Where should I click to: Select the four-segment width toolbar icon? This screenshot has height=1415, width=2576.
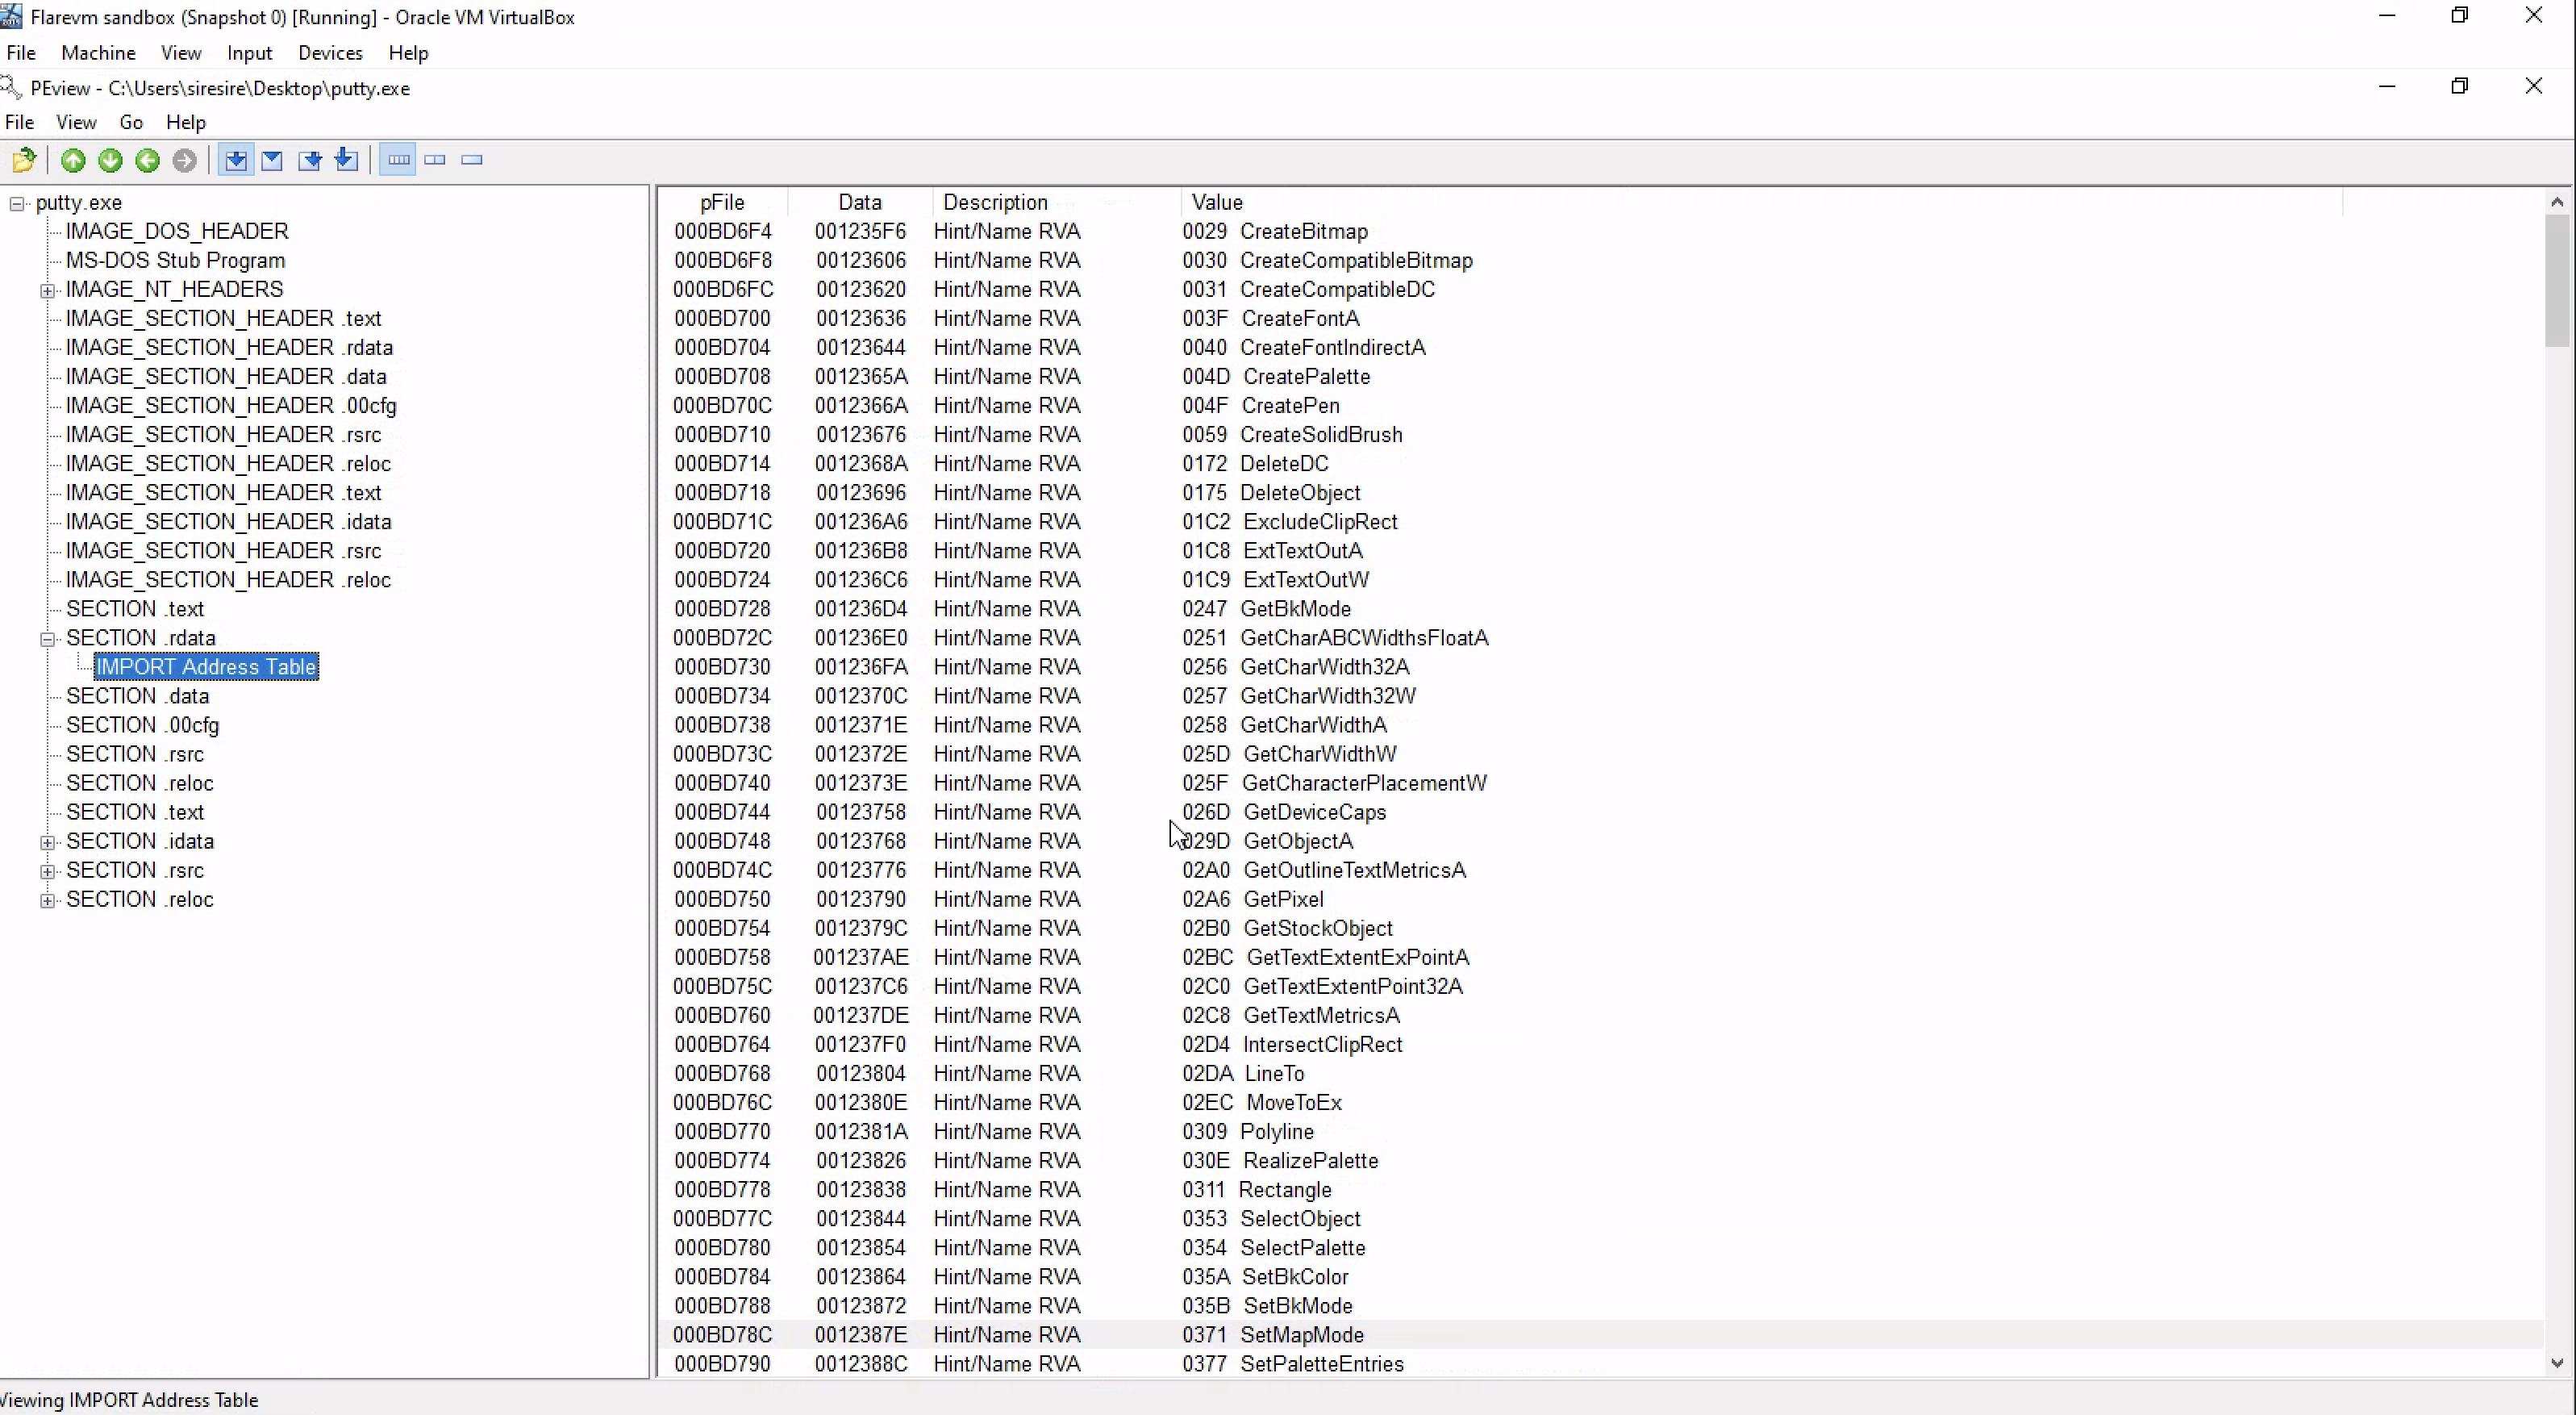(398, 160)
